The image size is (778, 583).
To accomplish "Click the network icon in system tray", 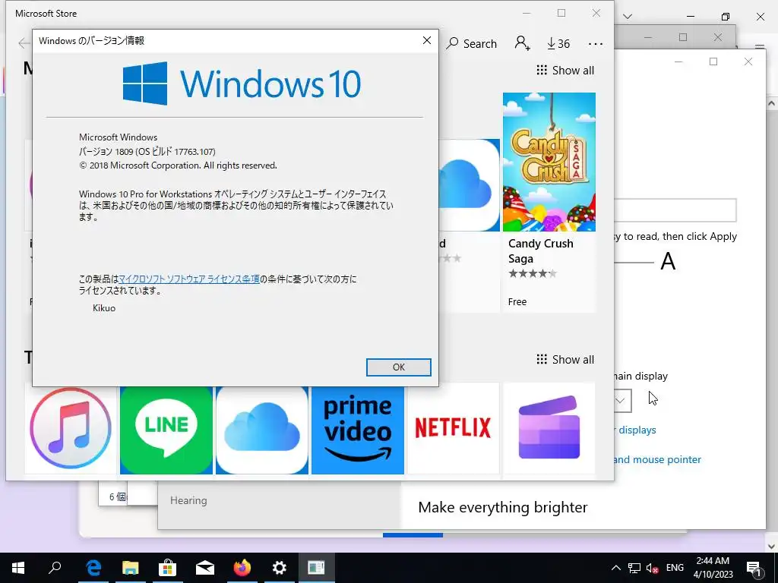I will tap(634, 568).
